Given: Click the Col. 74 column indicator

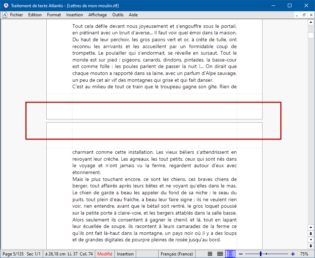Looking at the screenshot, I should click(86, 254).
